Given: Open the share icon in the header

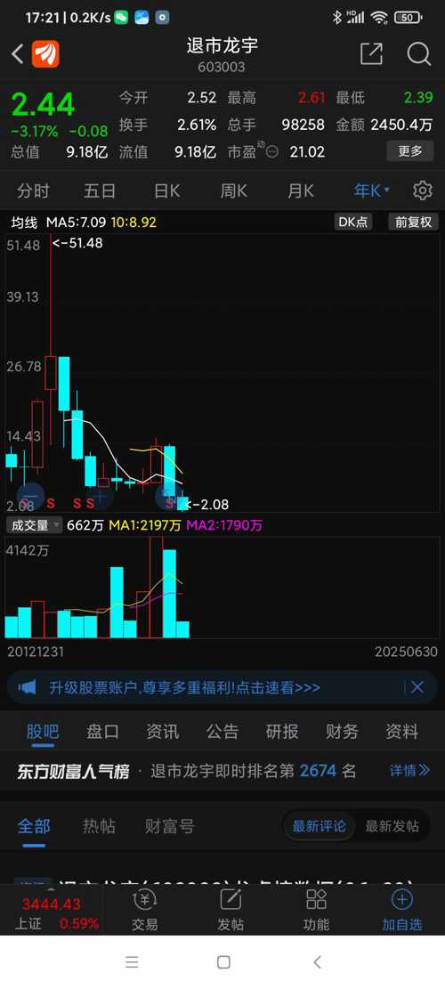Looking at the screenshot, I should [x=371, y=53].
